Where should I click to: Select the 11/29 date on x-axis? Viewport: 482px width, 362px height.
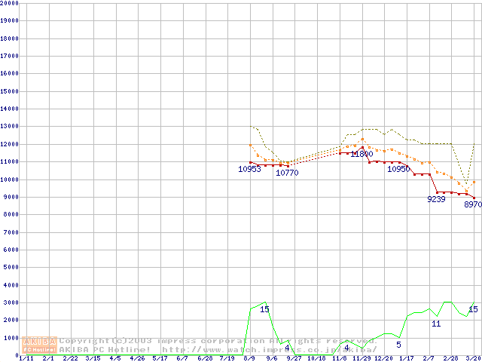pyautogui.click(x=361, y=358)
